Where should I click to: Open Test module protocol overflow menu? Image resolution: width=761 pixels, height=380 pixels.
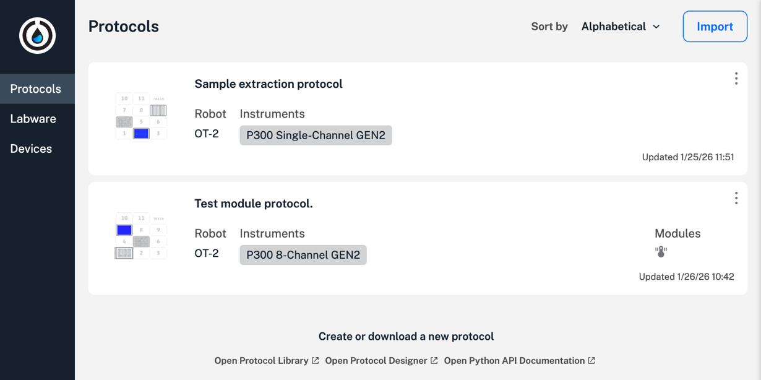click(736, 198)
